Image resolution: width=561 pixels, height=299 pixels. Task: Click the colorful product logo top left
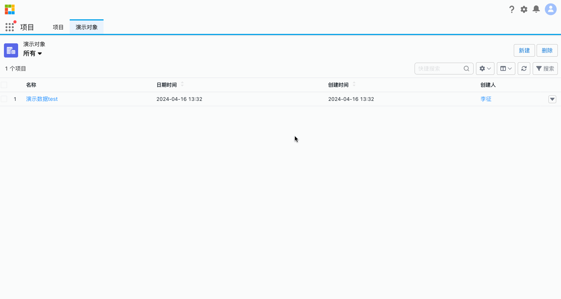pyautogui.click(x=9, y=9)
